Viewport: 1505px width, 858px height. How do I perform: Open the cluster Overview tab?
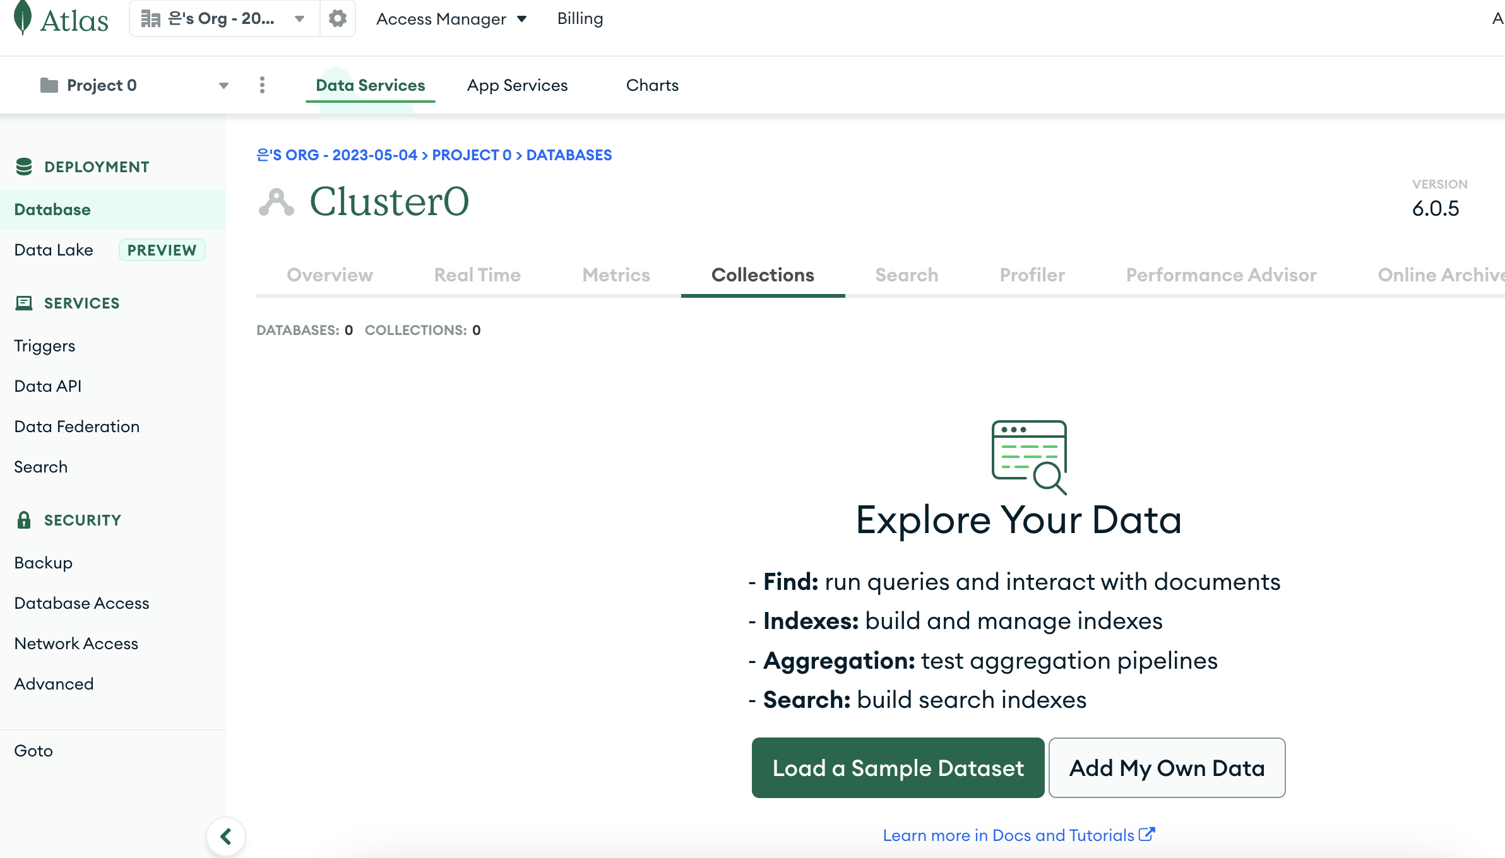pos(330,275)
